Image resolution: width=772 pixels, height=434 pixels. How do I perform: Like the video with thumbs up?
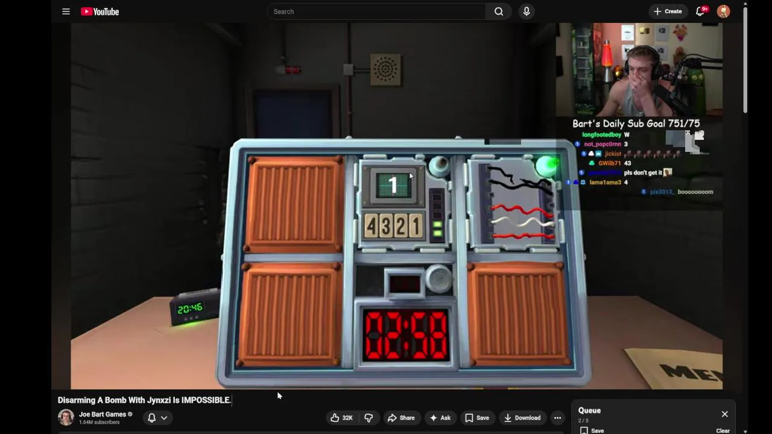(341, 418)
